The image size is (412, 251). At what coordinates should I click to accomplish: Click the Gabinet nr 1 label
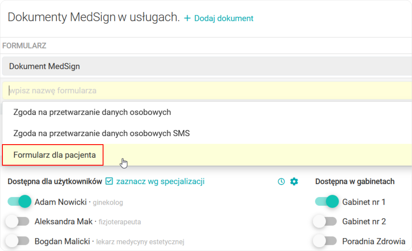(x=364, y=202)
